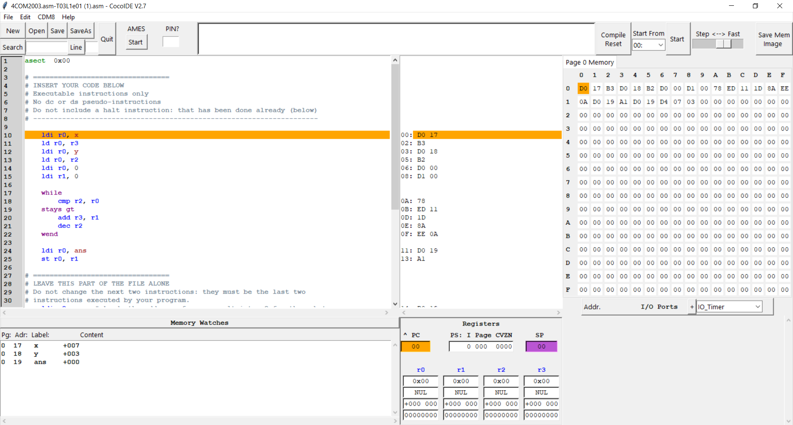Click the r3 NUL character field
Viewport: 793px width, 425px height.
pos(541,392)
